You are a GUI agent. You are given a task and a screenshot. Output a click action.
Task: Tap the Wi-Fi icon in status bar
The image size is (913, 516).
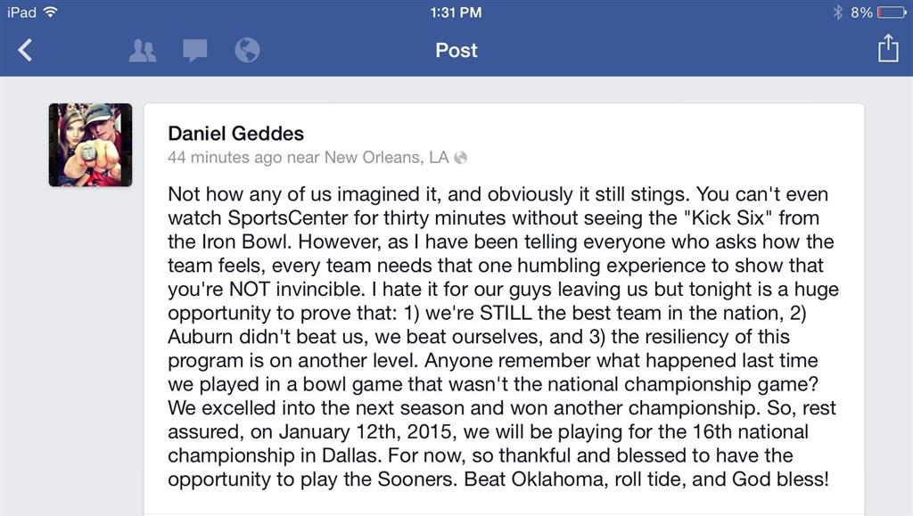51,12
